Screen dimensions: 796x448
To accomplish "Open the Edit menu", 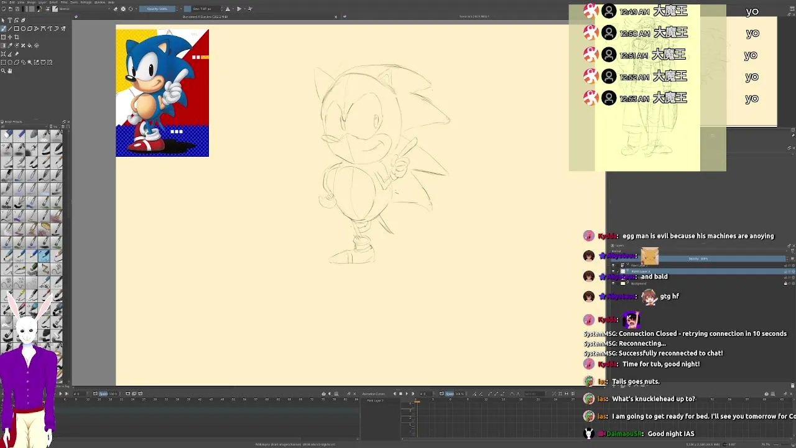I will coord(12,2).
